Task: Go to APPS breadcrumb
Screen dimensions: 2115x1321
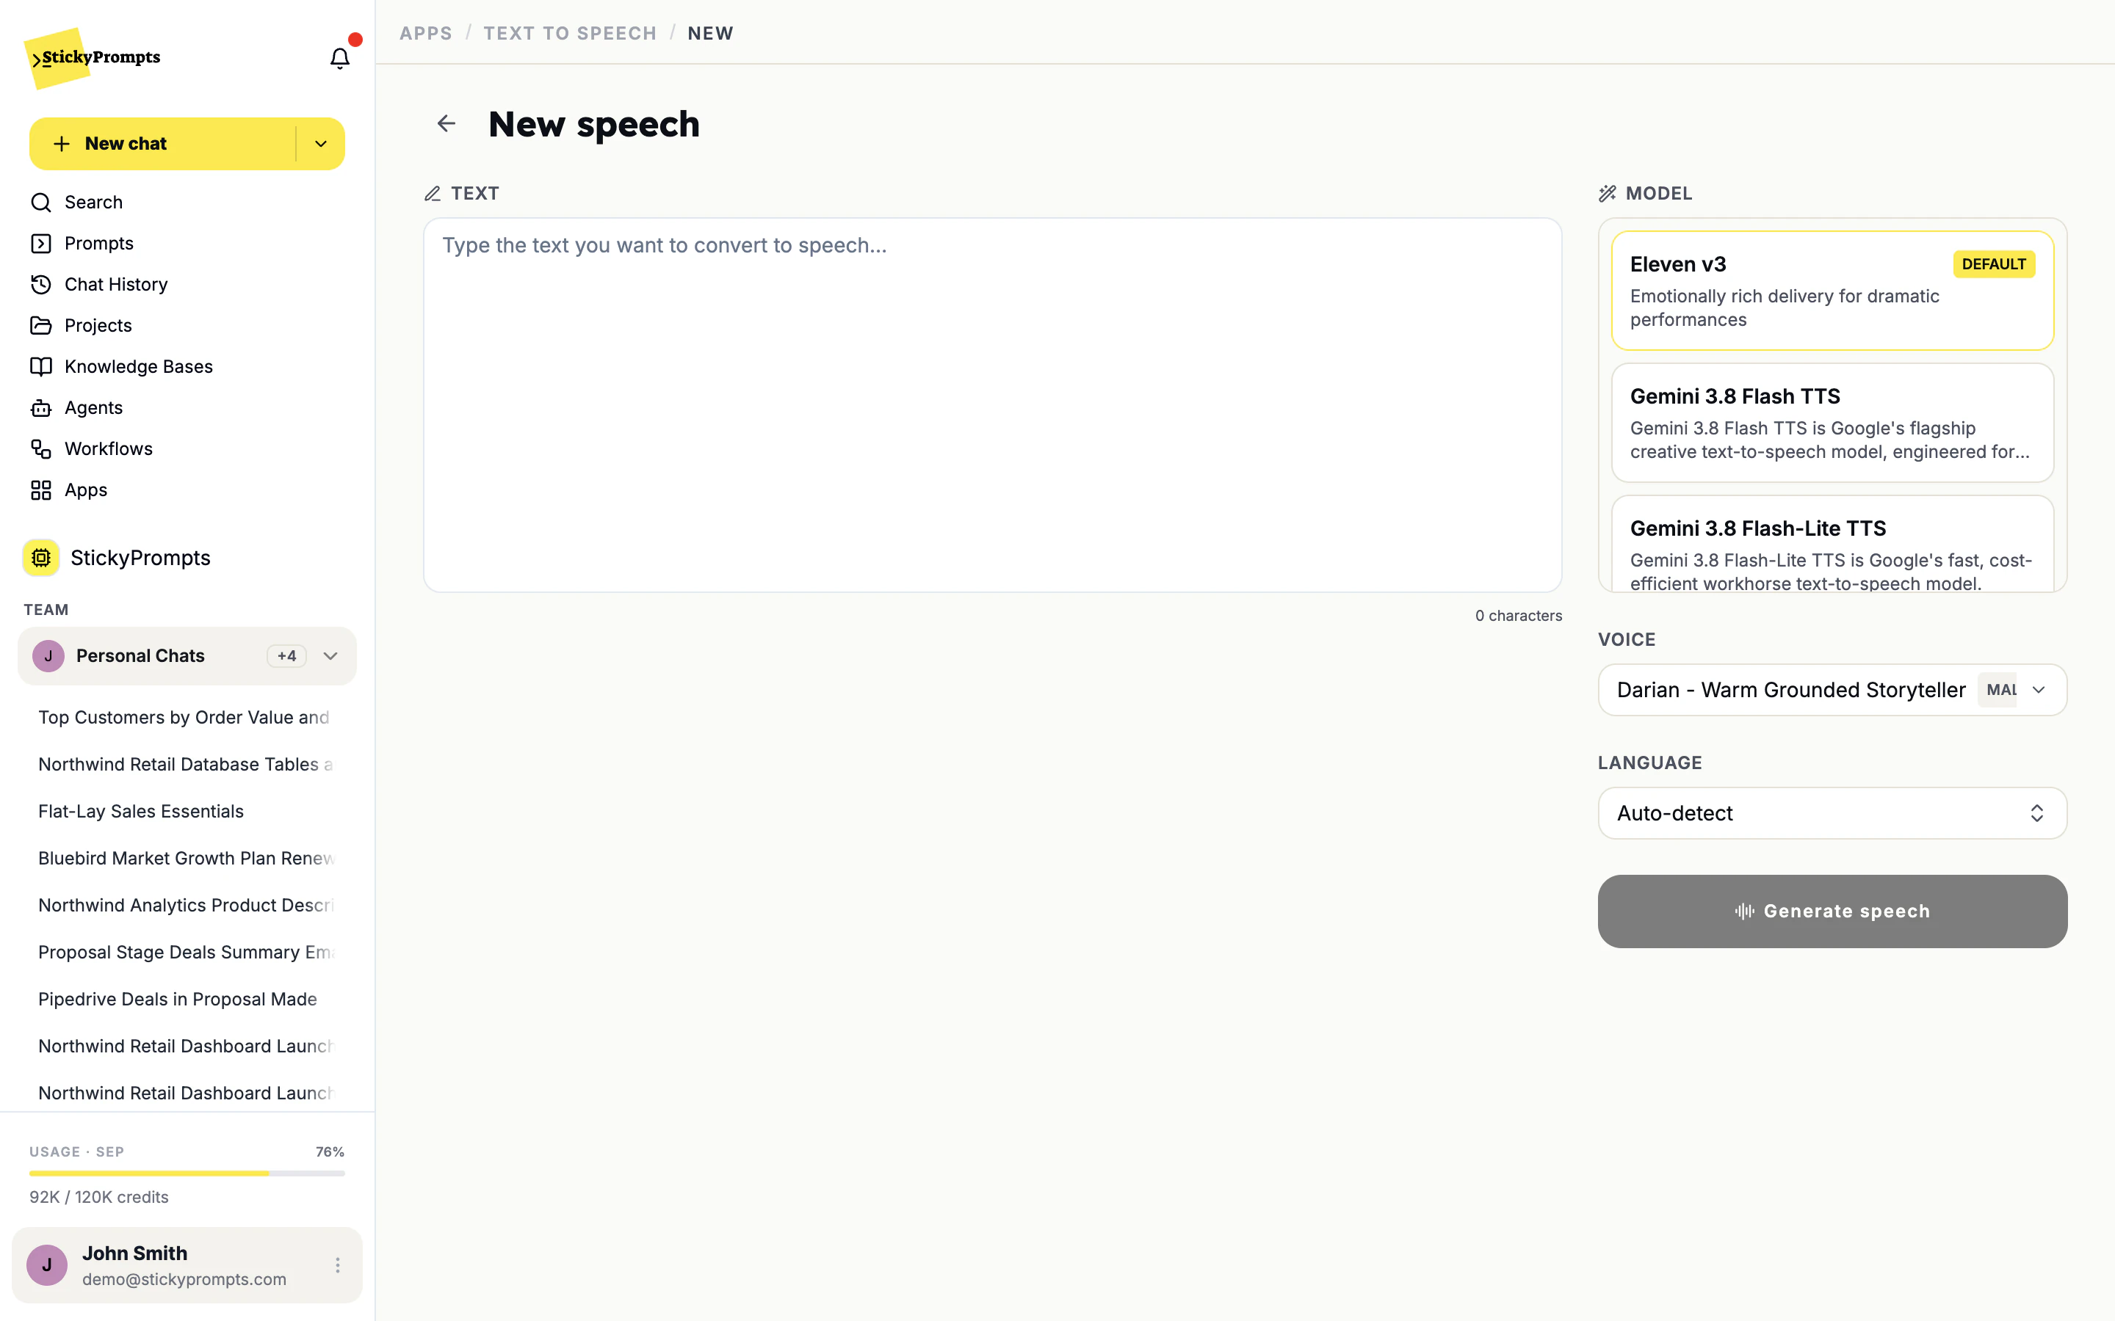Action: coord(426,33)
